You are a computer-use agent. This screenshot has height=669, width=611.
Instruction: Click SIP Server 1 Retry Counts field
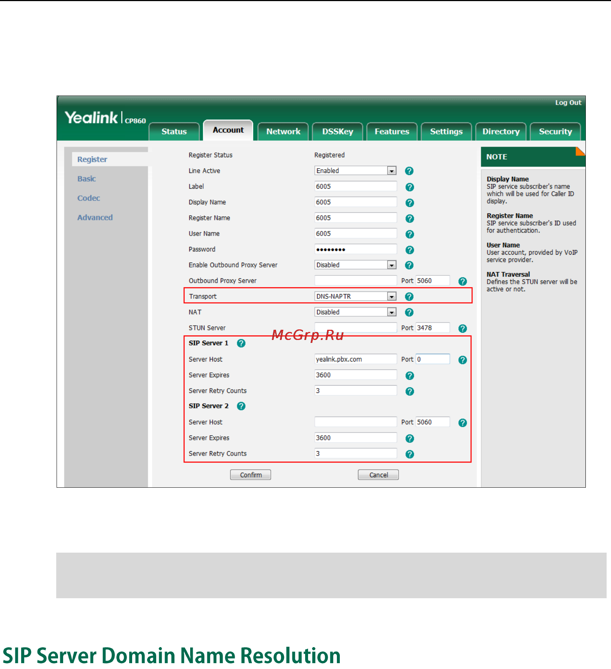(x=356, y=391)
